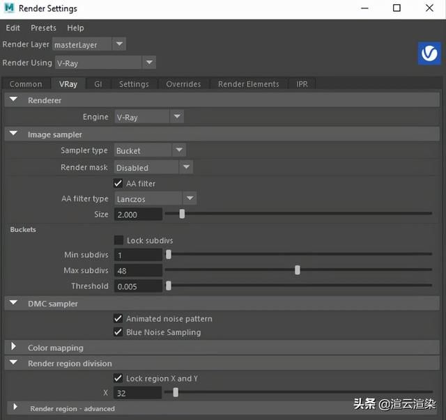
Task: Click the Max subdivs slider handle
Action: tap(298, 270)
